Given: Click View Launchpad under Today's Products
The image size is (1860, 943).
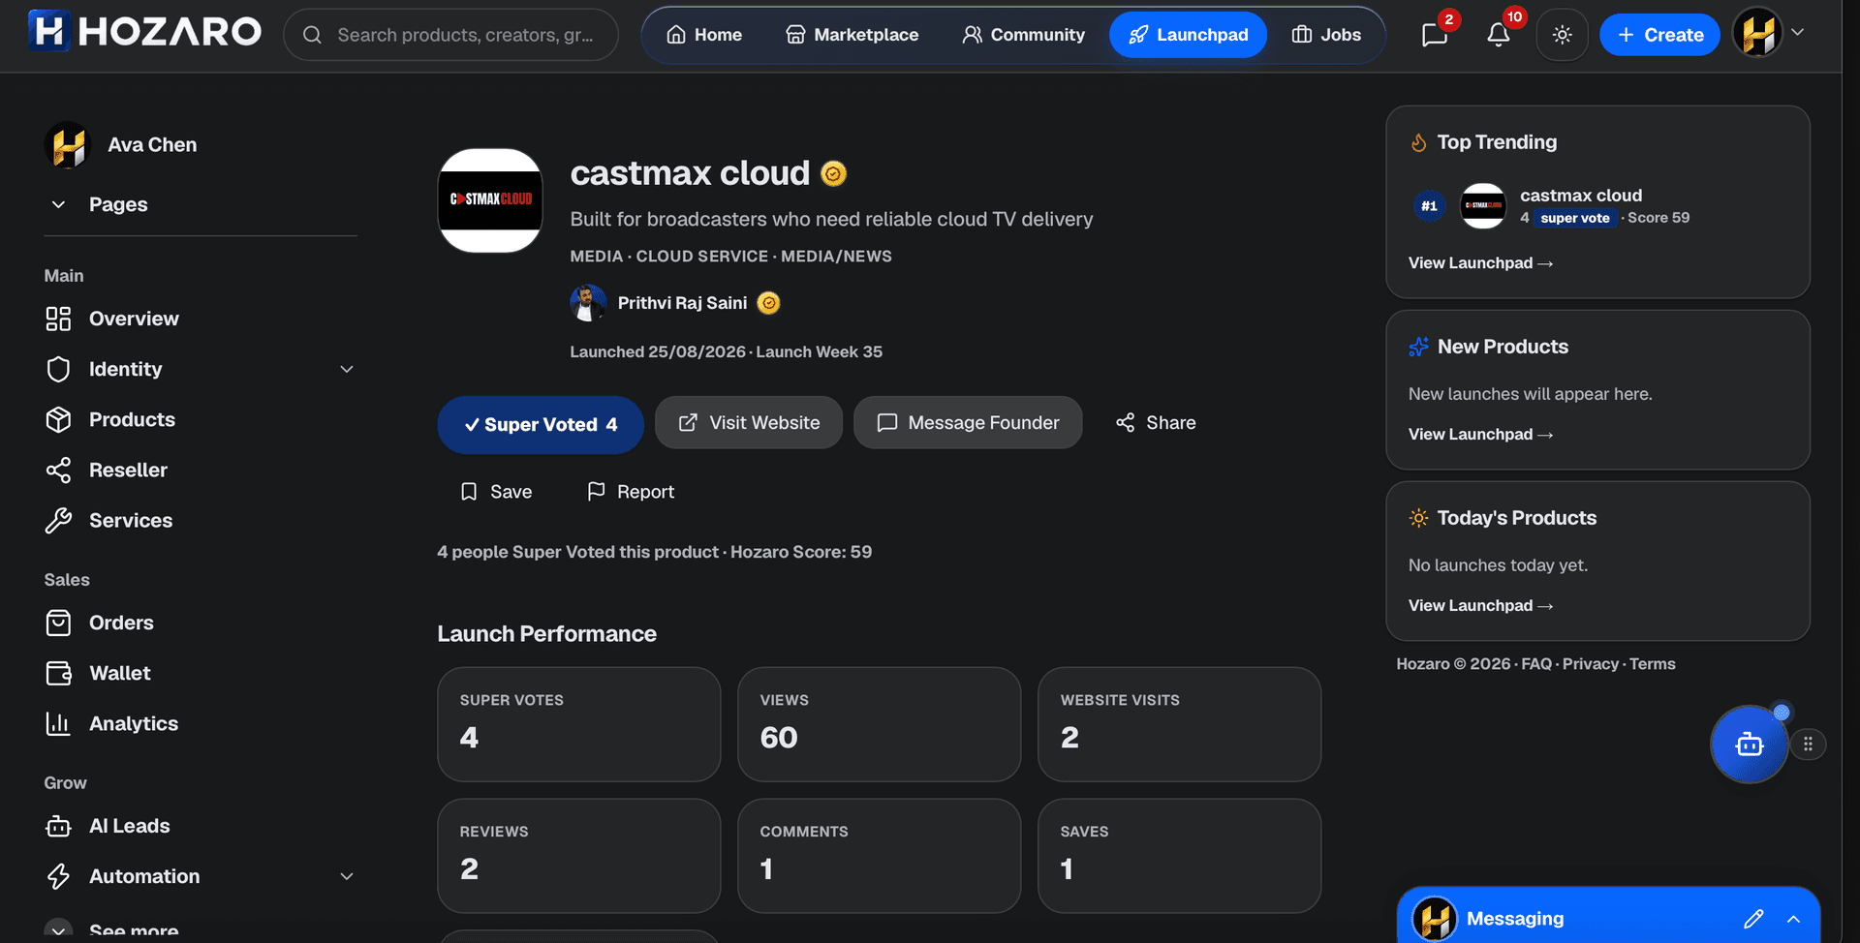Looking at the screenshot, I should click(x=1480, y=606).
